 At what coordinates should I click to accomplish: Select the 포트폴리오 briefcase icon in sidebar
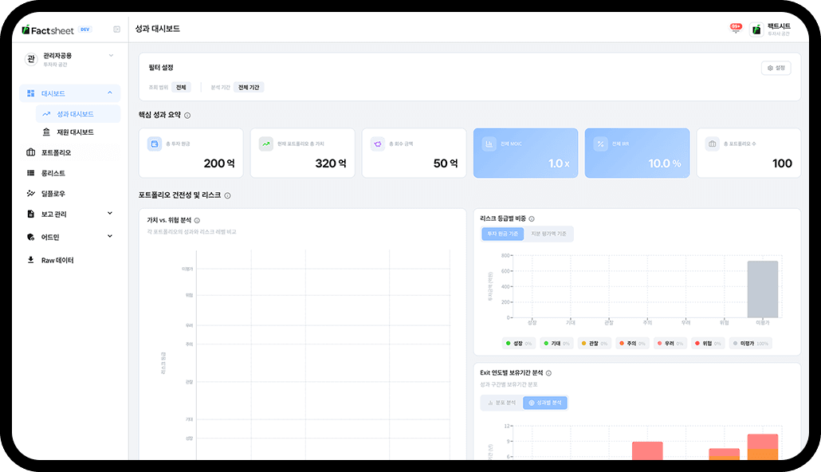29,153
